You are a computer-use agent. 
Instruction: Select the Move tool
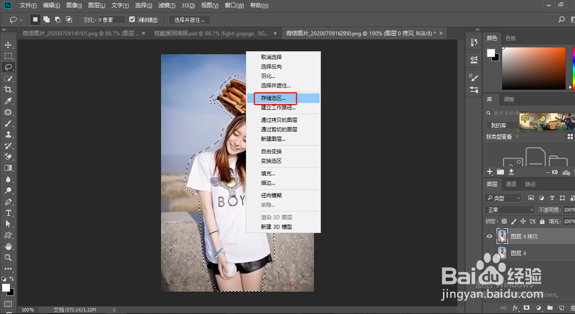pos(8,44)
